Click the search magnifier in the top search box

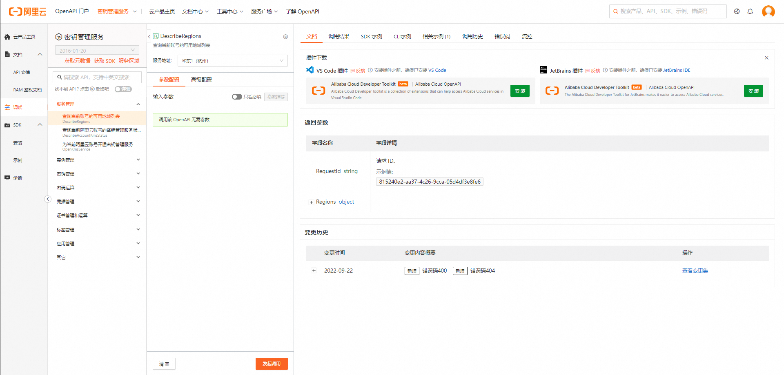click(615, 11)
